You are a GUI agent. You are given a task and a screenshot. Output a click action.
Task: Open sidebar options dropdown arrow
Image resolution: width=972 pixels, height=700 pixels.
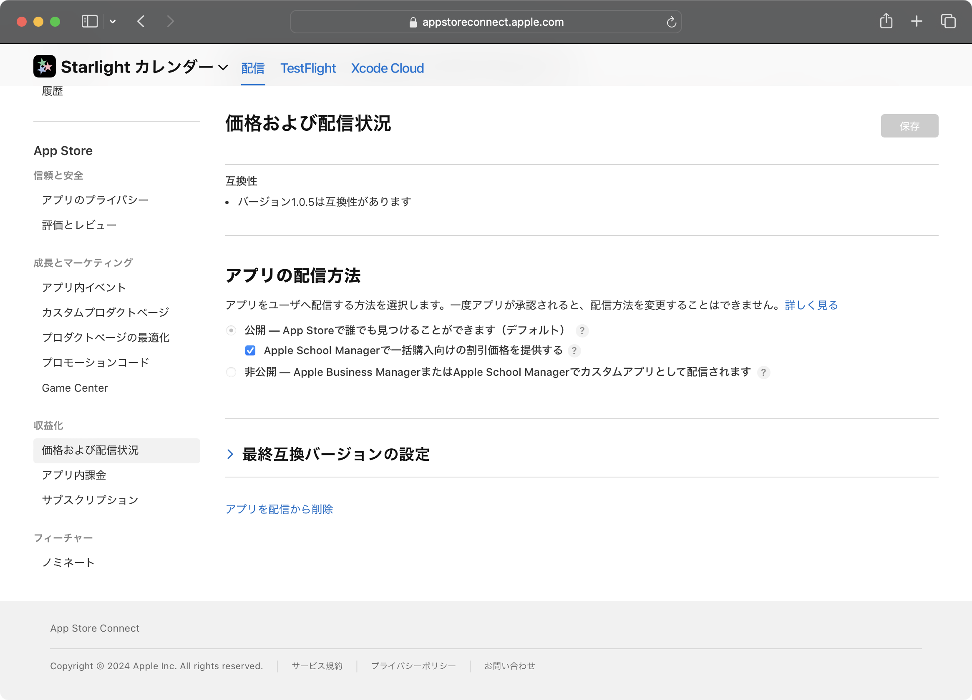click(x=113, y=21)
